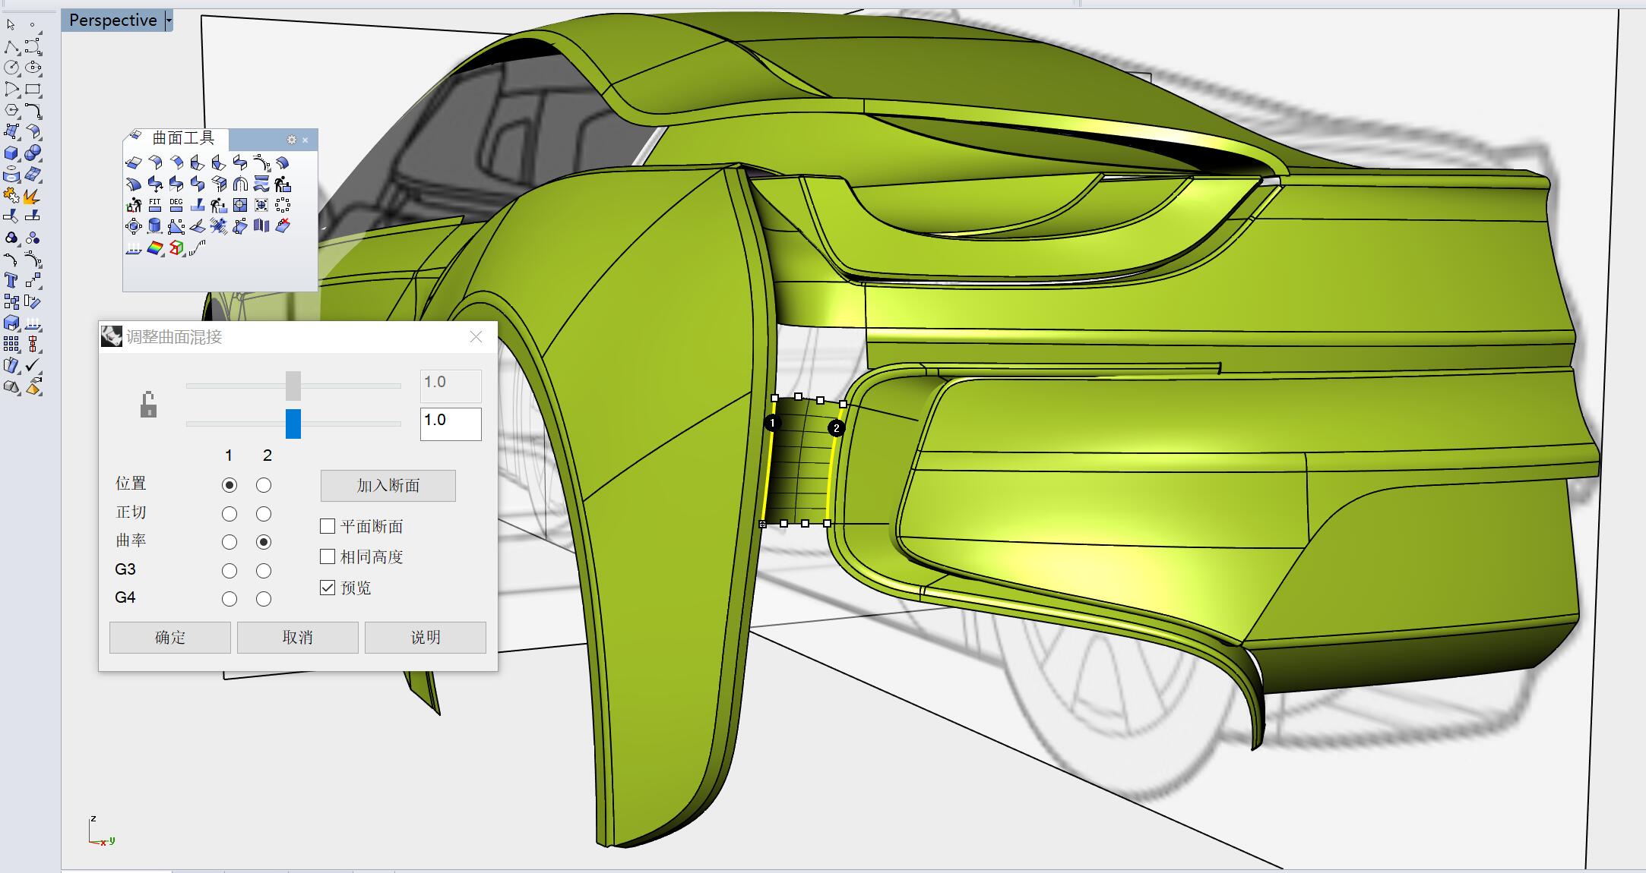Click the Check mark tool icon
Screen dimensions: 1646x873
point(32,366)
